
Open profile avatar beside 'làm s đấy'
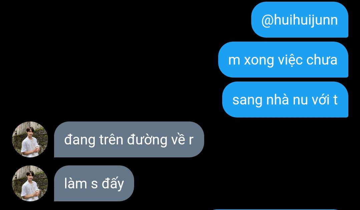(30, 183)
